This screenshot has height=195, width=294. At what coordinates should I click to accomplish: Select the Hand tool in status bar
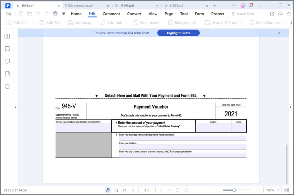108,190
